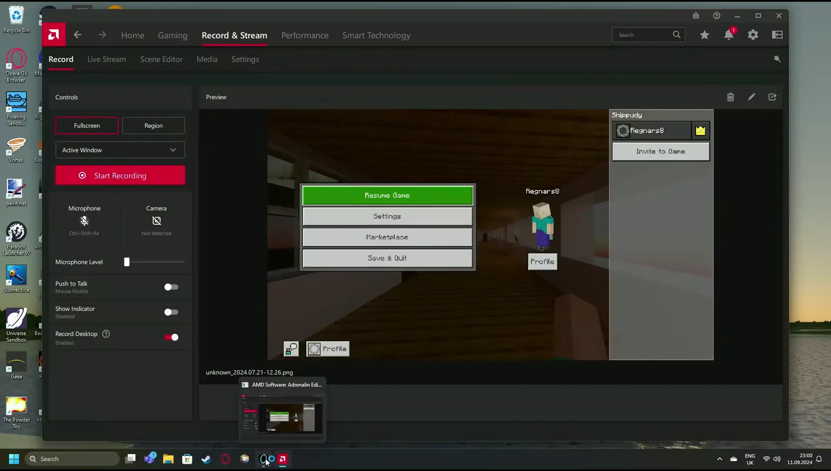Click the muted microphone icon

click(84, 221)
